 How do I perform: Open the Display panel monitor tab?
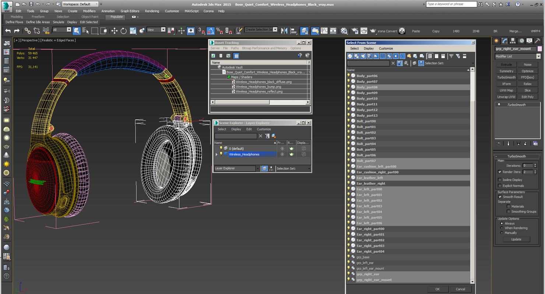[x=529, y=41]
